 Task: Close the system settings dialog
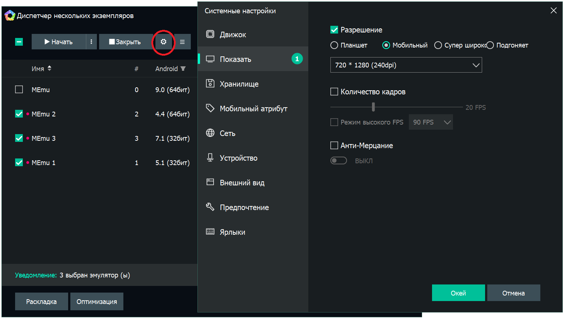pos(554,11)
